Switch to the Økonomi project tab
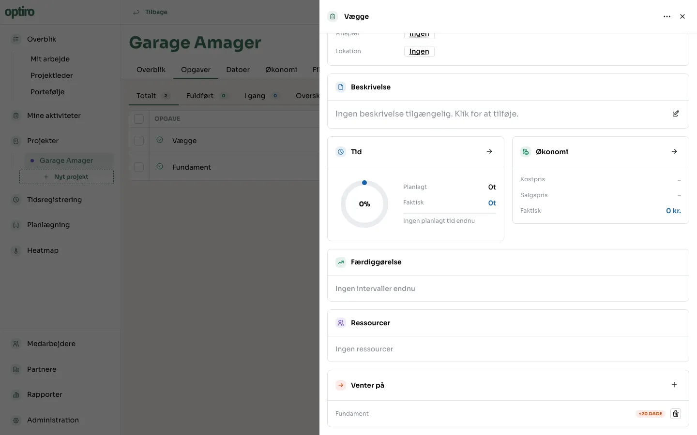The width and height of the screenshot is (697, 435). click(281, 70)
